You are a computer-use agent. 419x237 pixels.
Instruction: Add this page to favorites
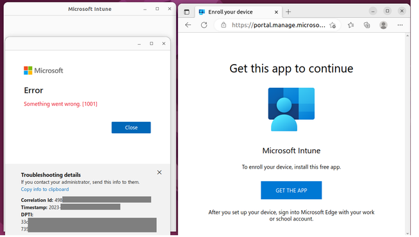tap(333, 25)
